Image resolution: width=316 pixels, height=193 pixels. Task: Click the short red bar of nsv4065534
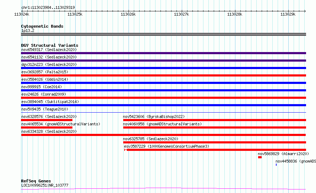(47, 127)
